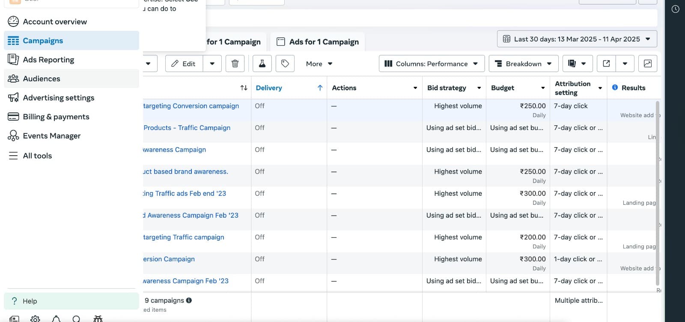This screenshot has height=322, width=685.
Task: Click the Results column info icon
Action: (615, 87)
